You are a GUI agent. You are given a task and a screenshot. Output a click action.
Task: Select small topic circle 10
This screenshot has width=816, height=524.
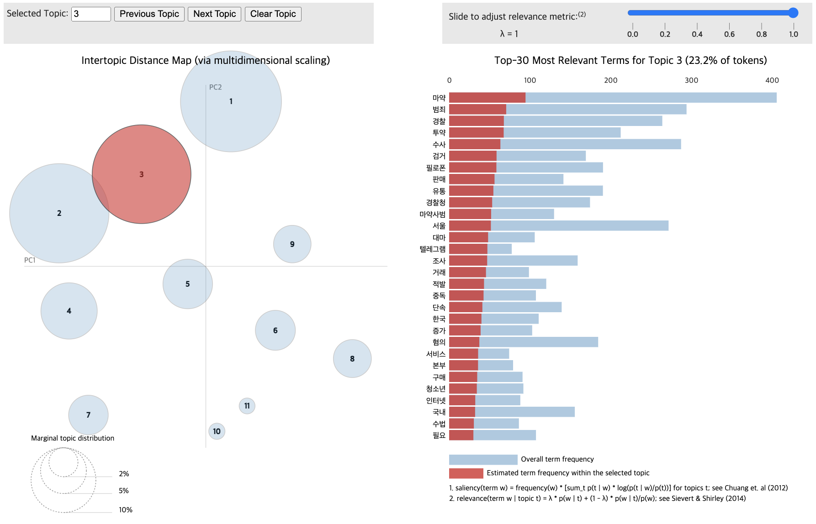[217, 431]
